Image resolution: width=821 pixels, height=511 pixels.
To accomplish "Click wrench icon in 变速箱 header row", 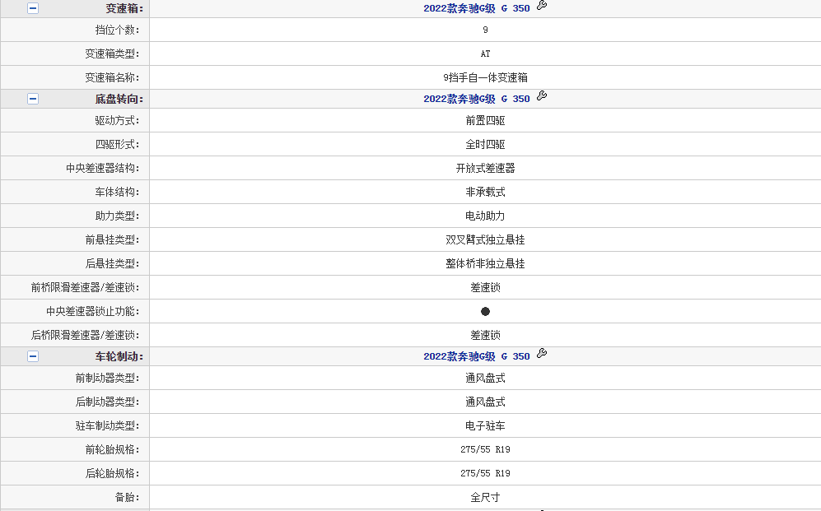I will click(542, 6).
